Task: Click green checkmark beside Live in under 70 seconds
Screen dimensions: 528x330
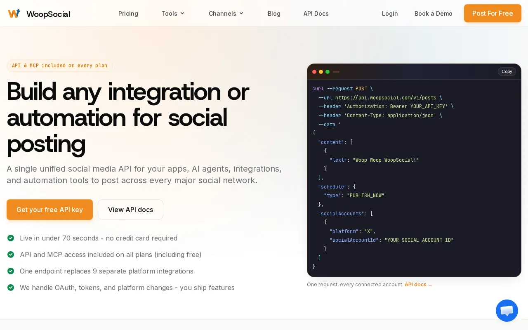Action: click(x=11, y=238)
